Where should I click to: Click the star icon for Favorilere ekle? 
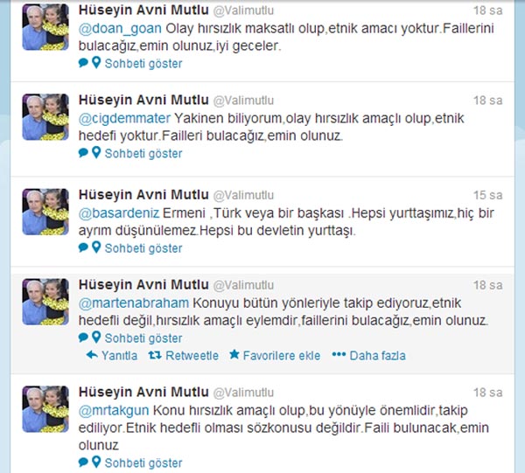point(234,355)
